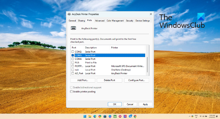Click the Delete Port button
The width and height of the screenshot is (220, 119).
109,80
